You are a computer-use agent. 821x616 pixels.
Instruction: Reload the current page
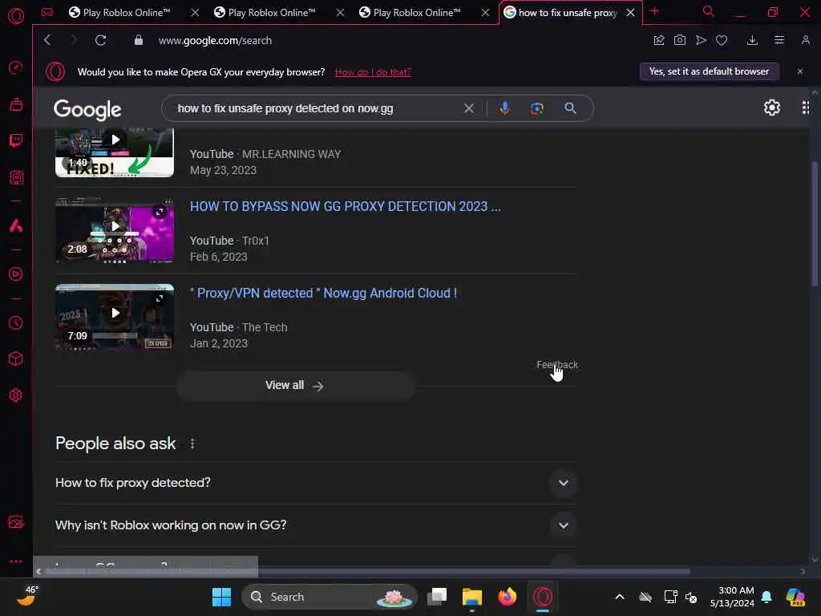pyautogui.click(x=100, y=40)
